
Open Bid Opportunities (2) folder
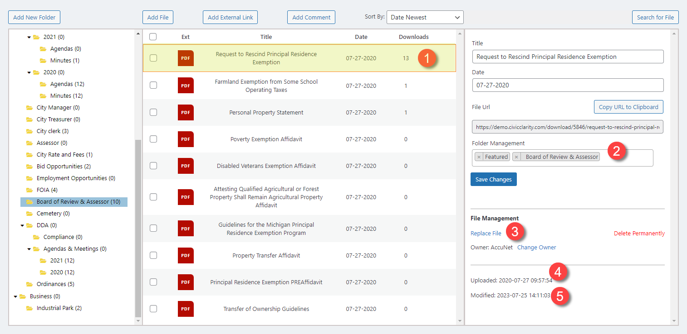pos(64,167)
